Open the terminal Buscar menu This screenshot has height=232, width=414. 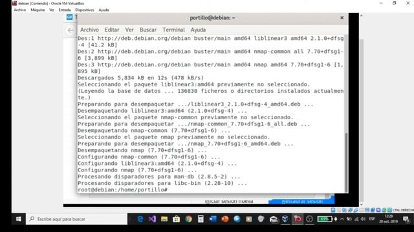coord(148,30)
